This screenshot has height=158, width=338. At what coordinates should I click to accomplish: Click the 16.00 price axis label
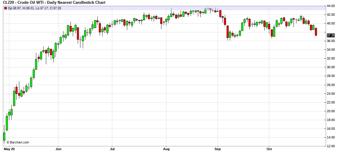pos(331,129)
